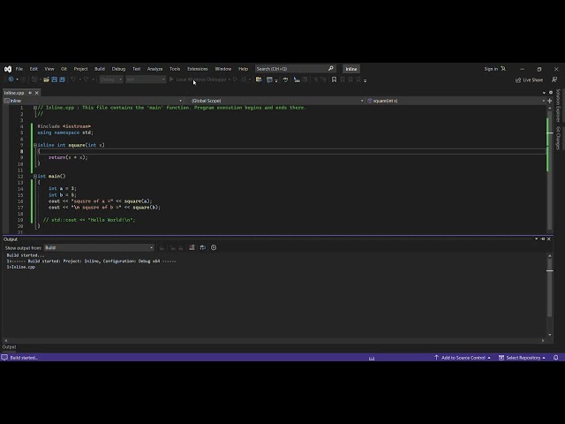
Task: Close the Output panel
Action: pyautogui.click(x=549, y=239)
